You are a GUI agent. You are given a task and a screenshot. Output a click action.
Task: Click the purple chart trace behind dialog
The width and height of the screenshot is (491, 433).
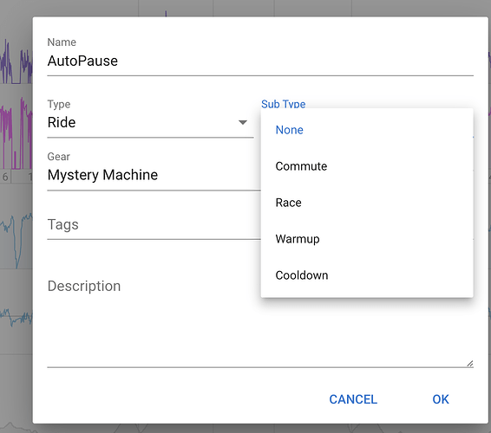pyautogui.click(x=16, y=62)
